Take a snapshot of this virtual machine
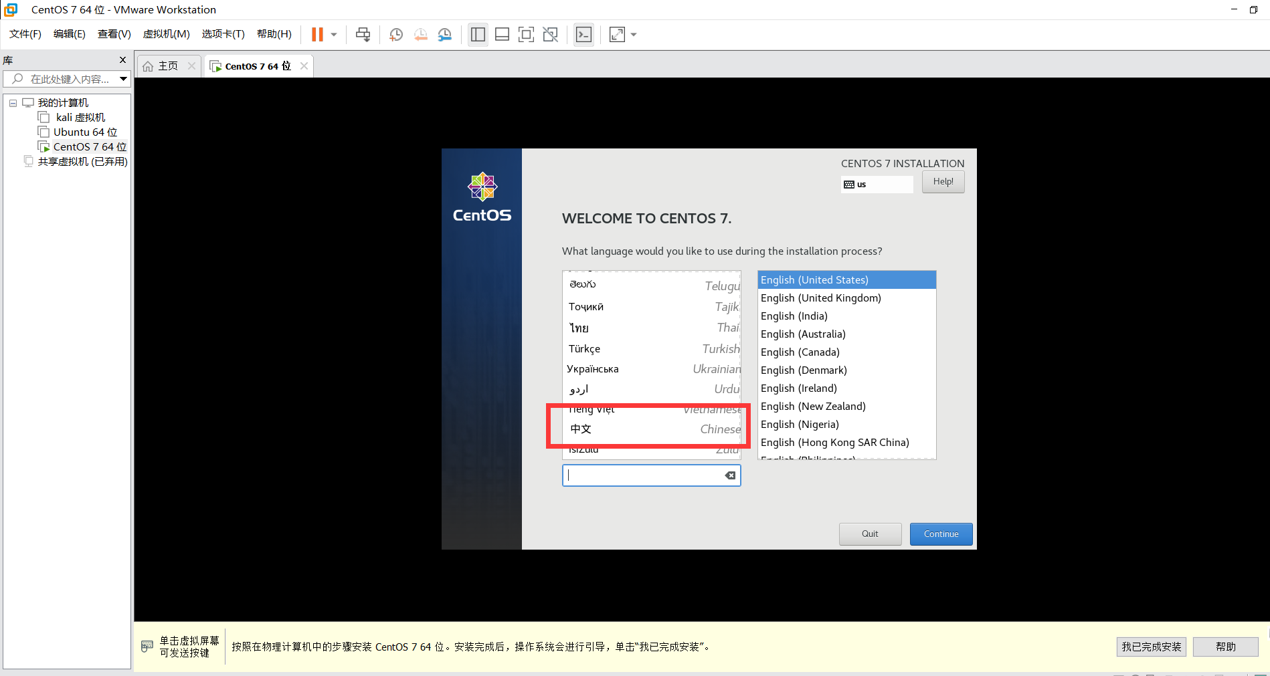 tap(396, 35)
